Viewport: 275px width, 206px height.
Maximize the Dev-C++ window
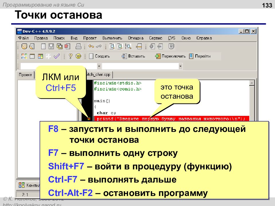point(247,31)
